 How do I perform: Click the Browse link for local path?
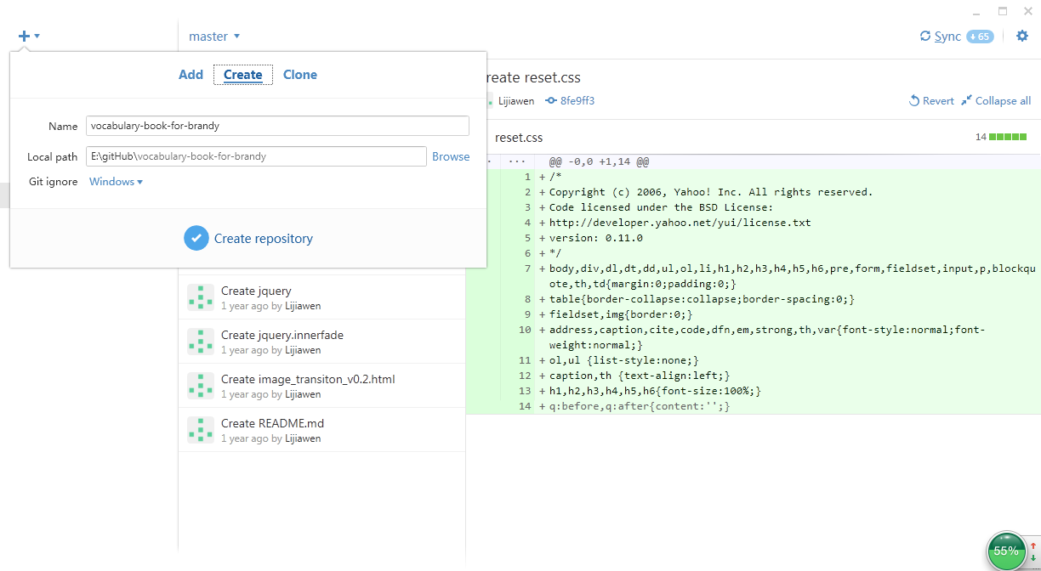tap(451, 156)
